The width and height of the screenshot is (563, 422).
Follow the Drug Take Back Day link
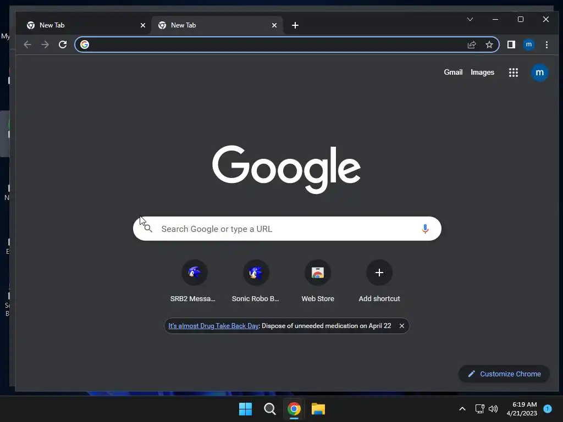[x=213, y=326]
